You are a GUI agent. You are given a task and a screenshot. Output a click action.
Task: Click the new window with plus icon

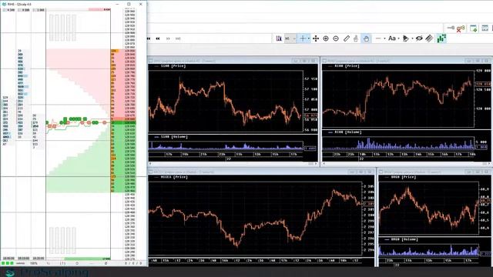tap(473, 28)
